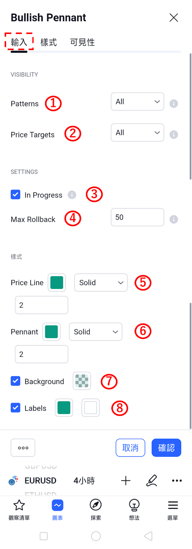Disable the Labels checkbox

click(15, 408)
